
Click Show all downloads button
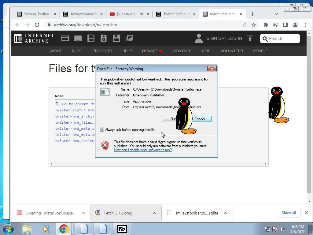(289, 213)
